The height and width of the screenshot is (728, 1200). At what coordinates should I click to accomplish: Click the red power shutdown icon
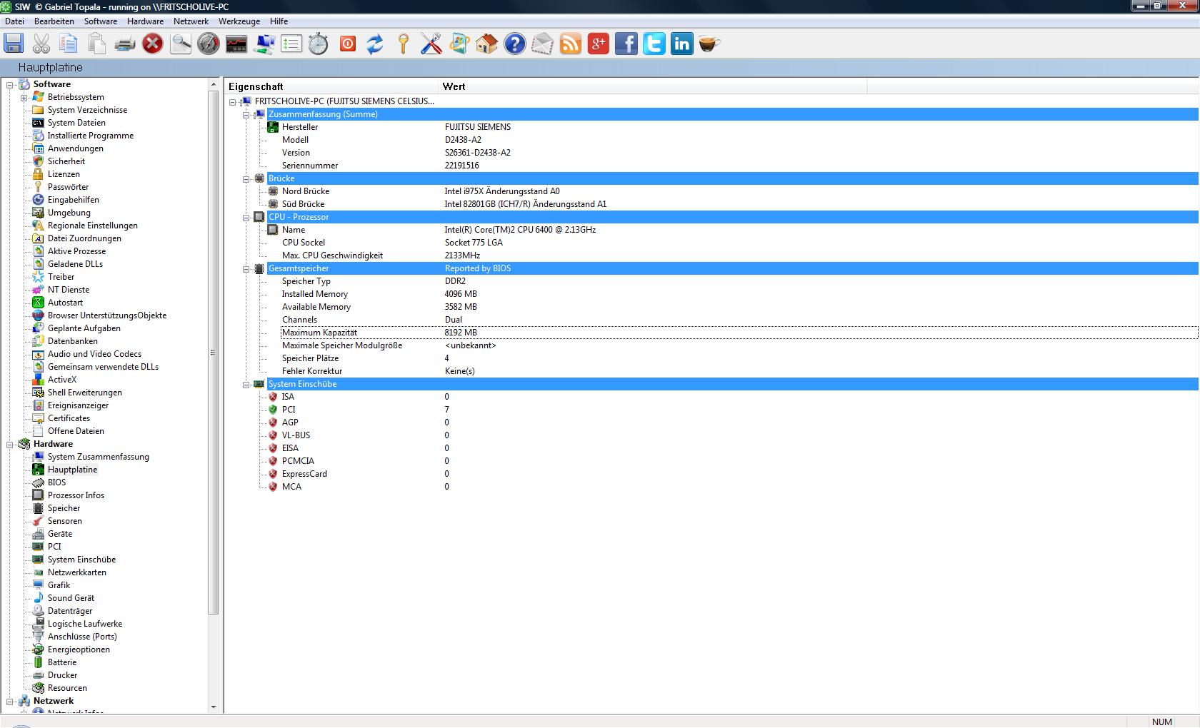coord(348,44)
